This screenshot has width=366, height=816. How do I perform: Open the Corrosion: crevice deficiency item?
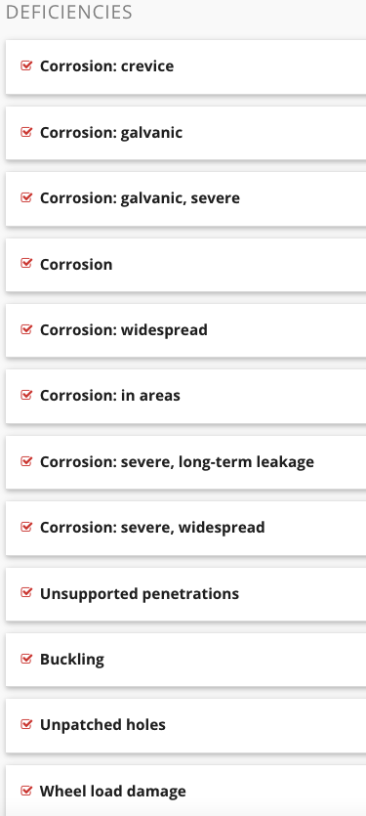point(186,66)
